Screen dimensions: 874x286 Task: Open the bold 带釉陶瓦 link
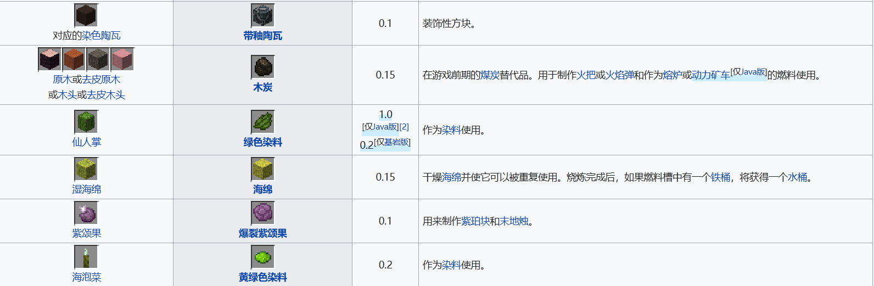coord(262,36)
